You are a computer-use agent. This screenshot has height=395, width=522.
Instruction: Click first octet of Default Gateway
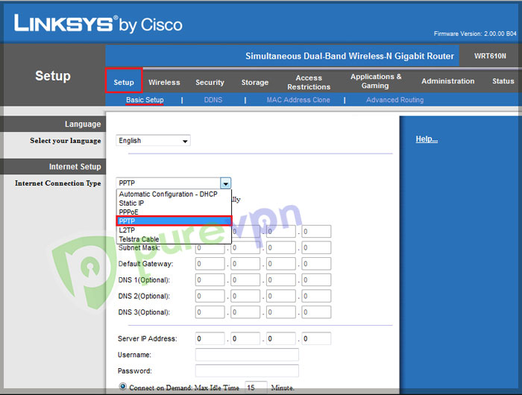210,264
